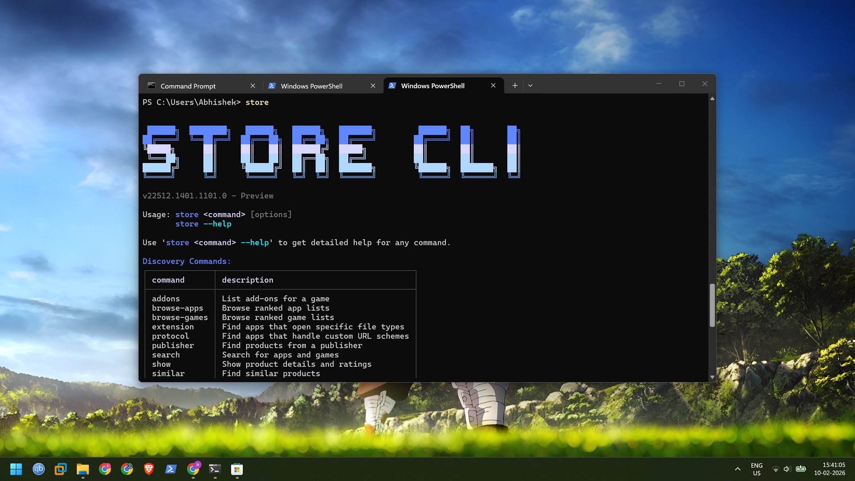Open the volume speaker control in tray
855x481 pixels.
(x=787, y=469)
